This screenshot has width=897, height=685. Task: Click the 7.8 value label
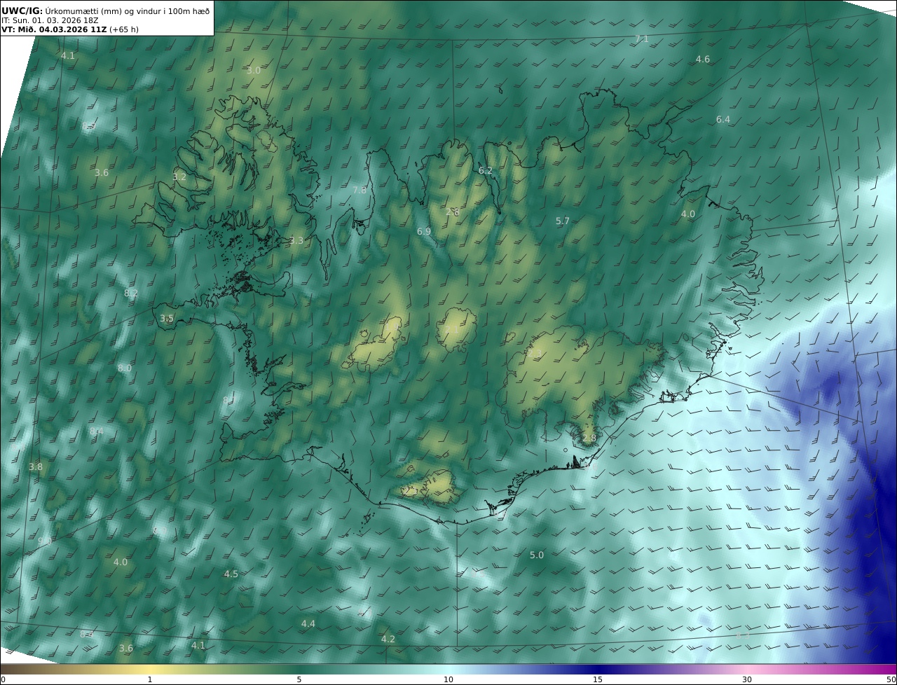point(360,190)
